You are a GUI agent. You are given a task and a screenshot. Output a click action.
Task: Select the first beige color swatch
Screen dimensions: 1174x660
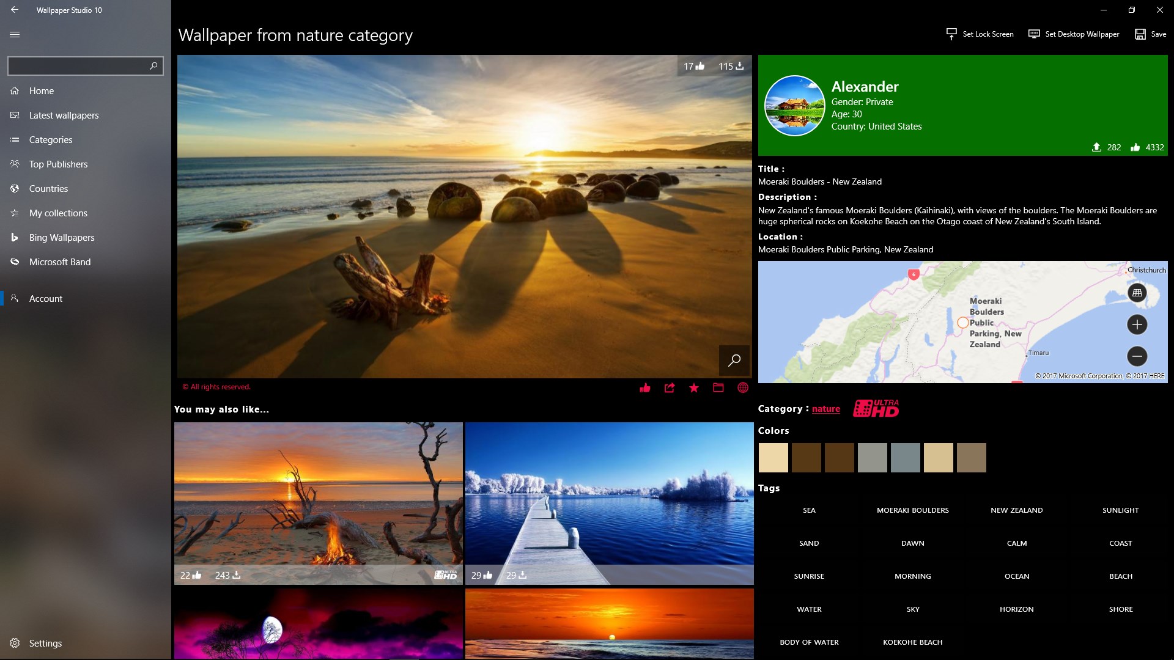(772, 457)
